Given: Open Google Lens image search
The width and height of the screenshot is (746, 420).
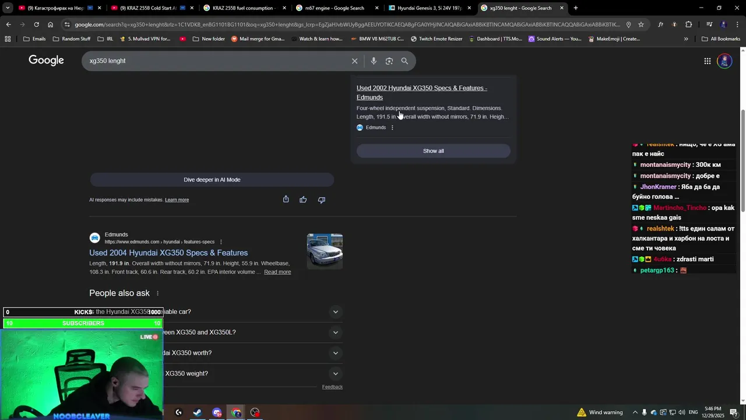Looking at the screenshot, I should [389, 61].
